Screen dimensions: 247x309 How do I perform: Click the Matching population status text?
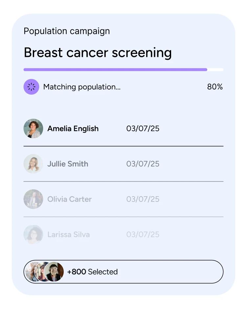click(x=82, y=87)
